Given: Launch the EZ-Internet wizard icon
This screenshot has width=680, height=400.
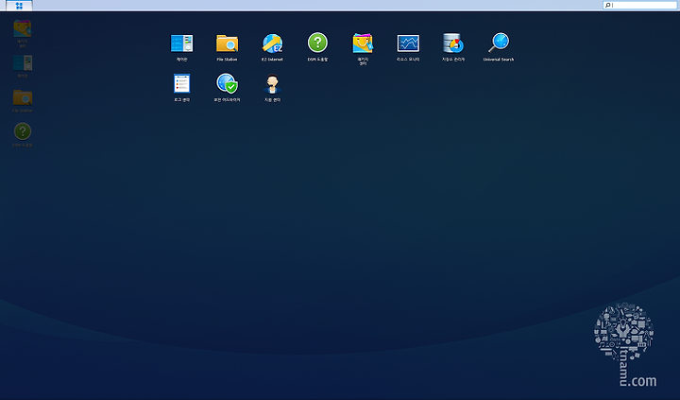Looking at the screenshot, I should tap(272, 43).
